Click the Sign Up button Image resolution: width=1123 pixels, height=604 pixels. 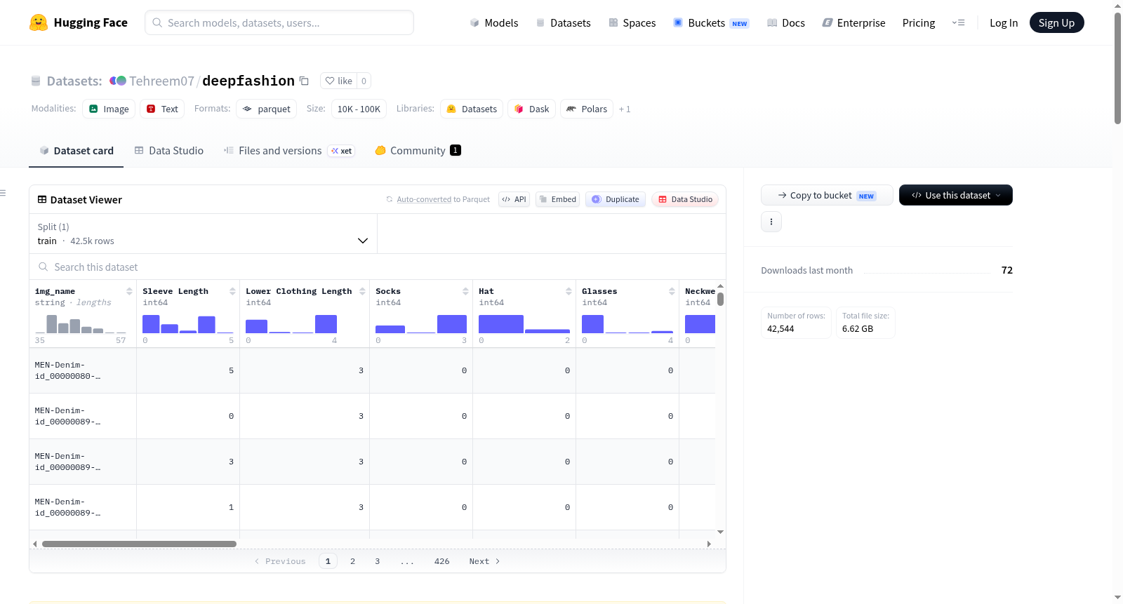point(1056,22)
